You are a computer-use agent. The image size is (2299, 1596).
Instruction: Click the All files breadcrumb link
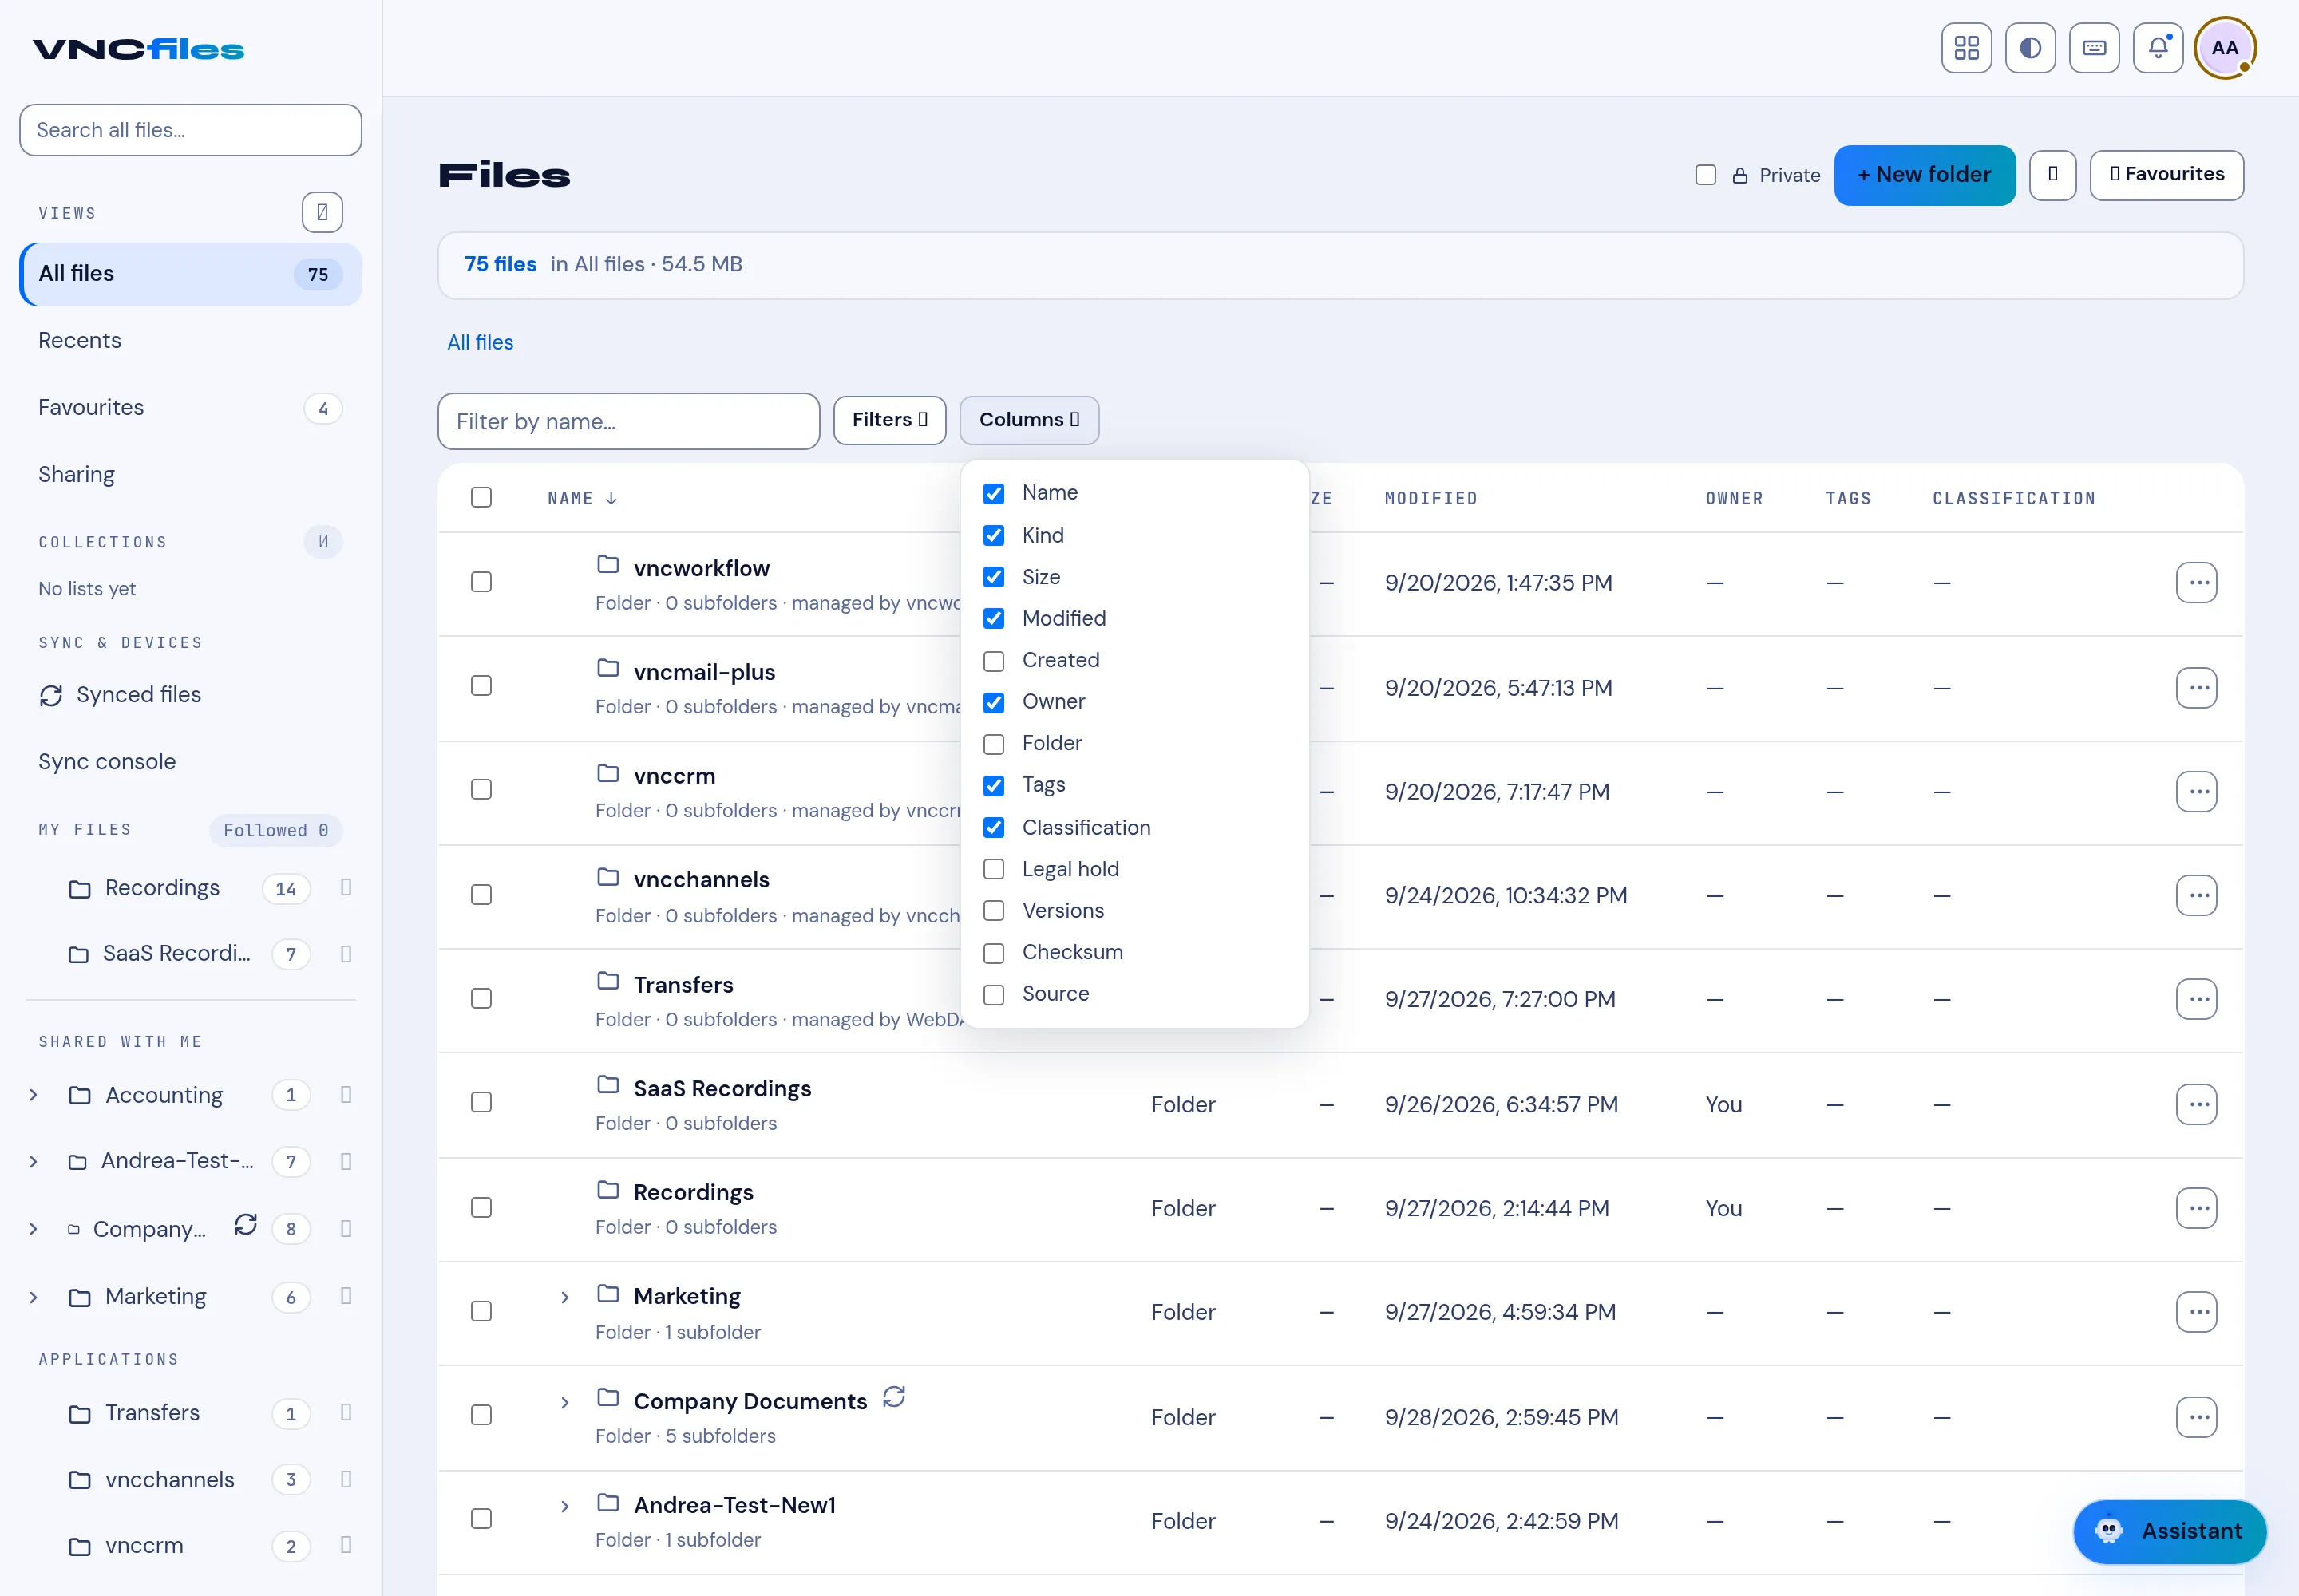481,342
